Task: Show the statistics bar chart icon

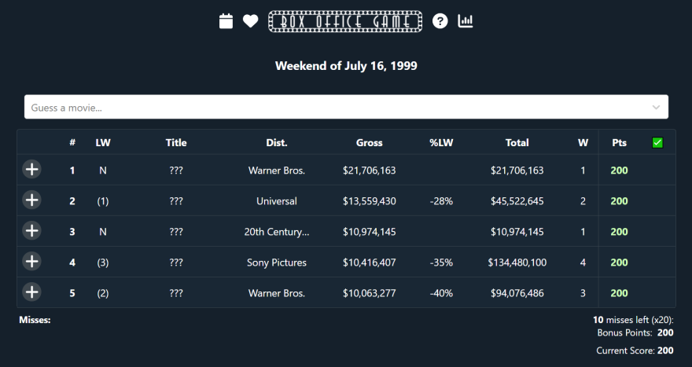Action: 466,21
